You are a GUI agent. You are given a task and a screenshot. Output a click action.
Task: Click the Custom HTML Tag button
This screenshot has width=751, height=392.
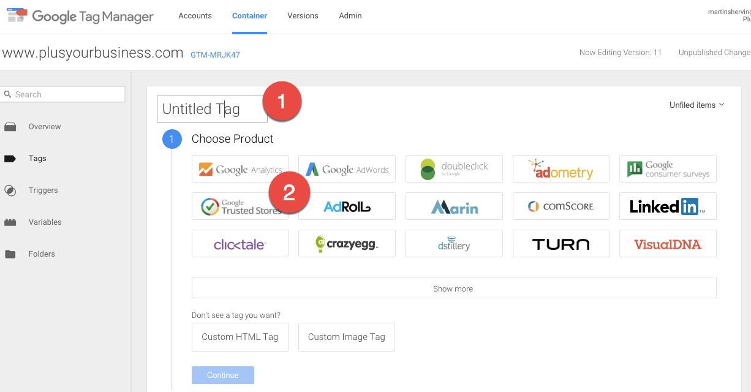click(x=240, y=337)
